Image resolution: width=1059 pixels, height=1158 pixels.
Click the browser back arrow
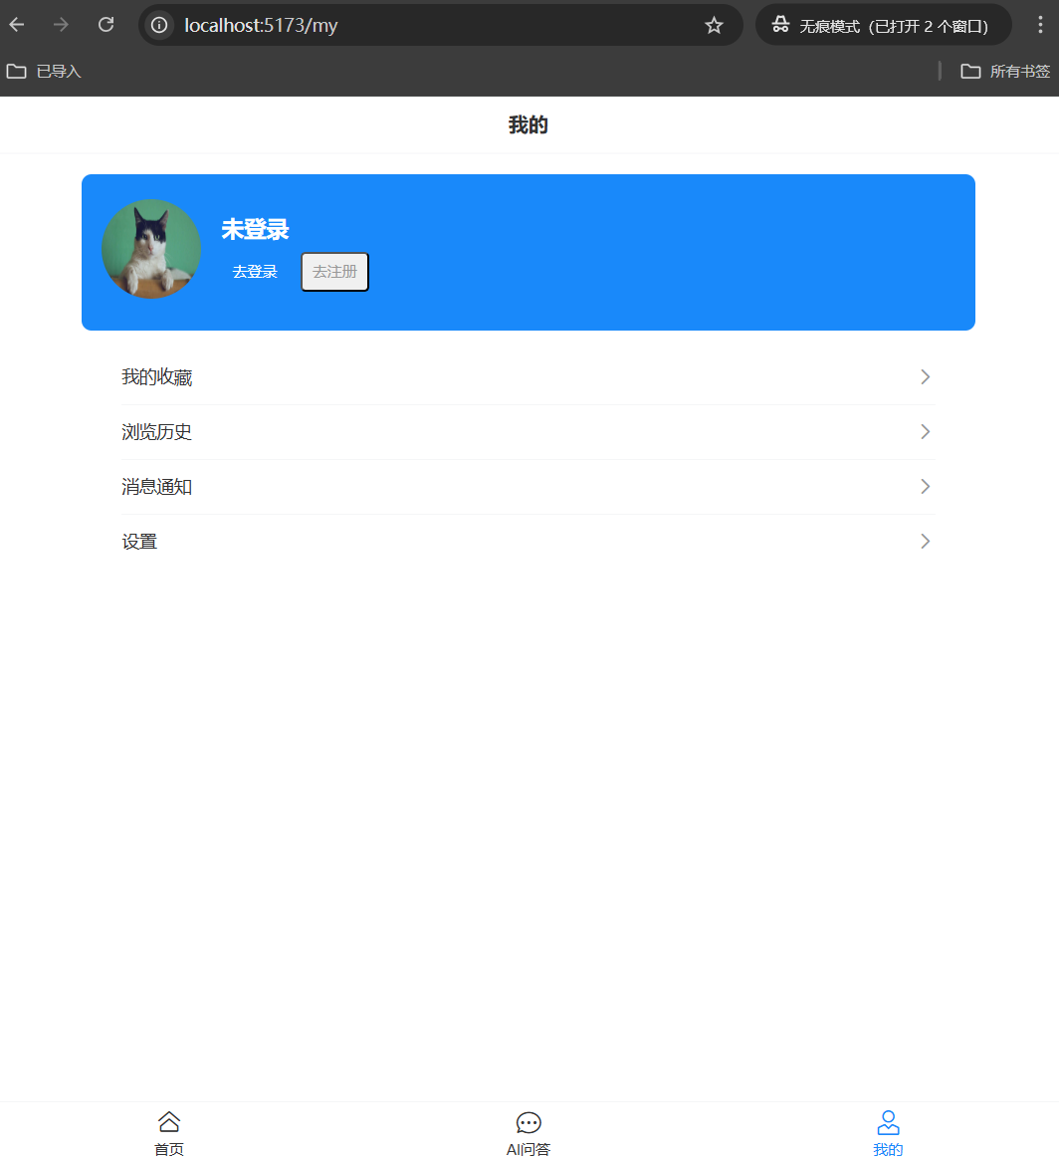(x=17, y=25)
